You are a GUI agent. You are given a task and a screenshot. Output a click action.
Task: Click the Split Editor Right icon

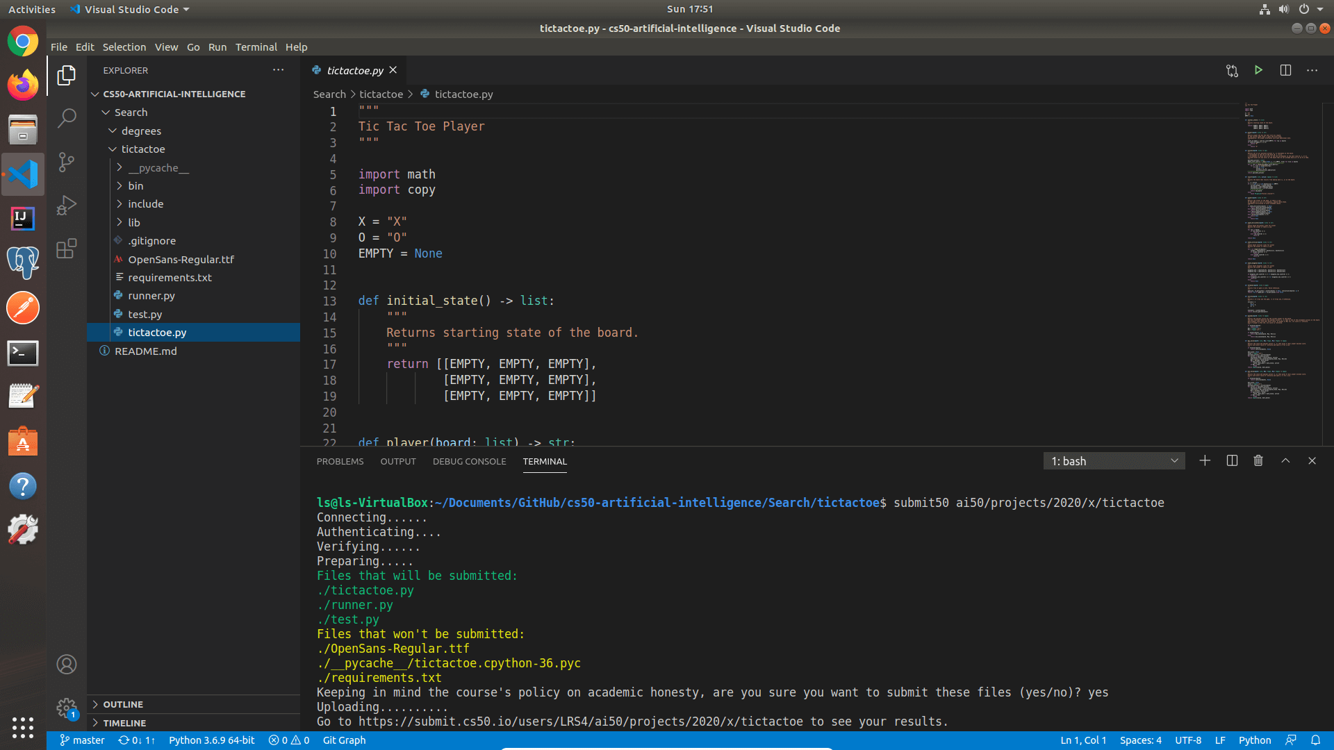[x=1285, y=70]
